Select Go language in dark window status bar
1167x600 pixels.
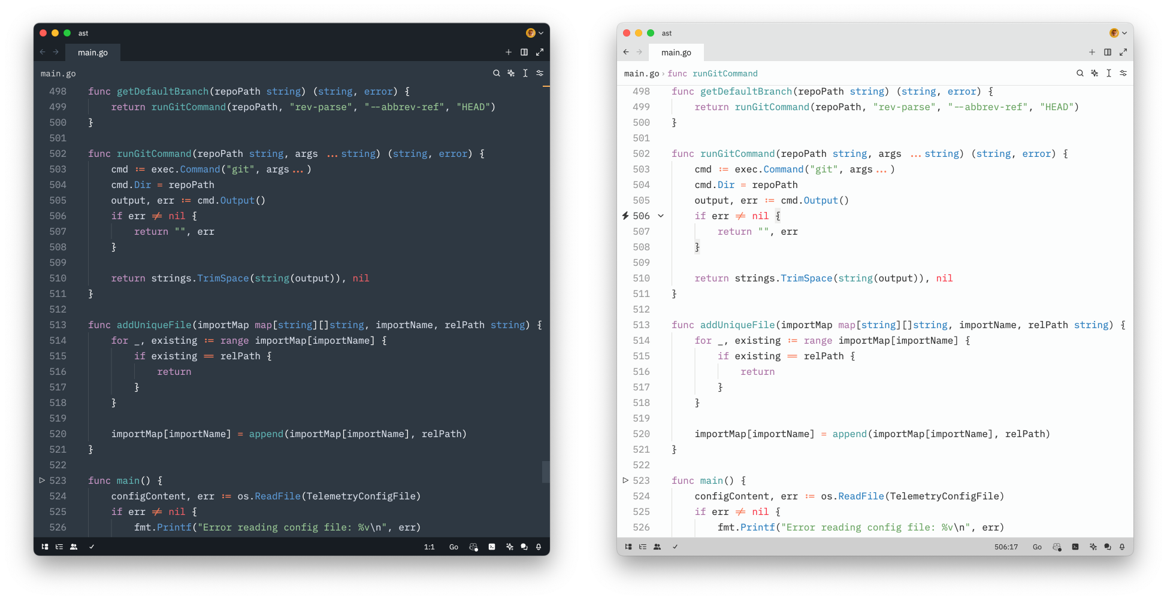pyautogui.click(x=454, y=547)
